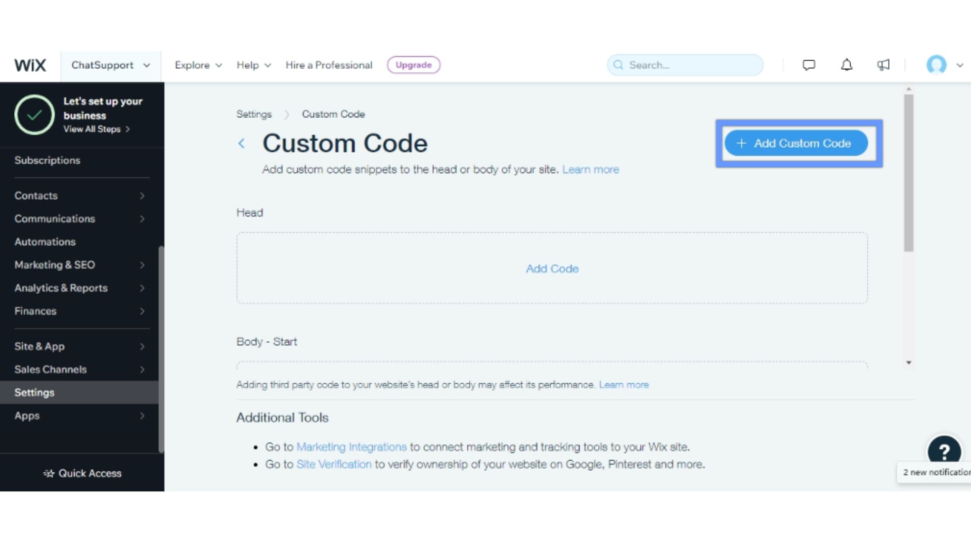This screenshot has width=971, height=546.
Task: Click the search magnifier icon
Action: click(618, 65)
